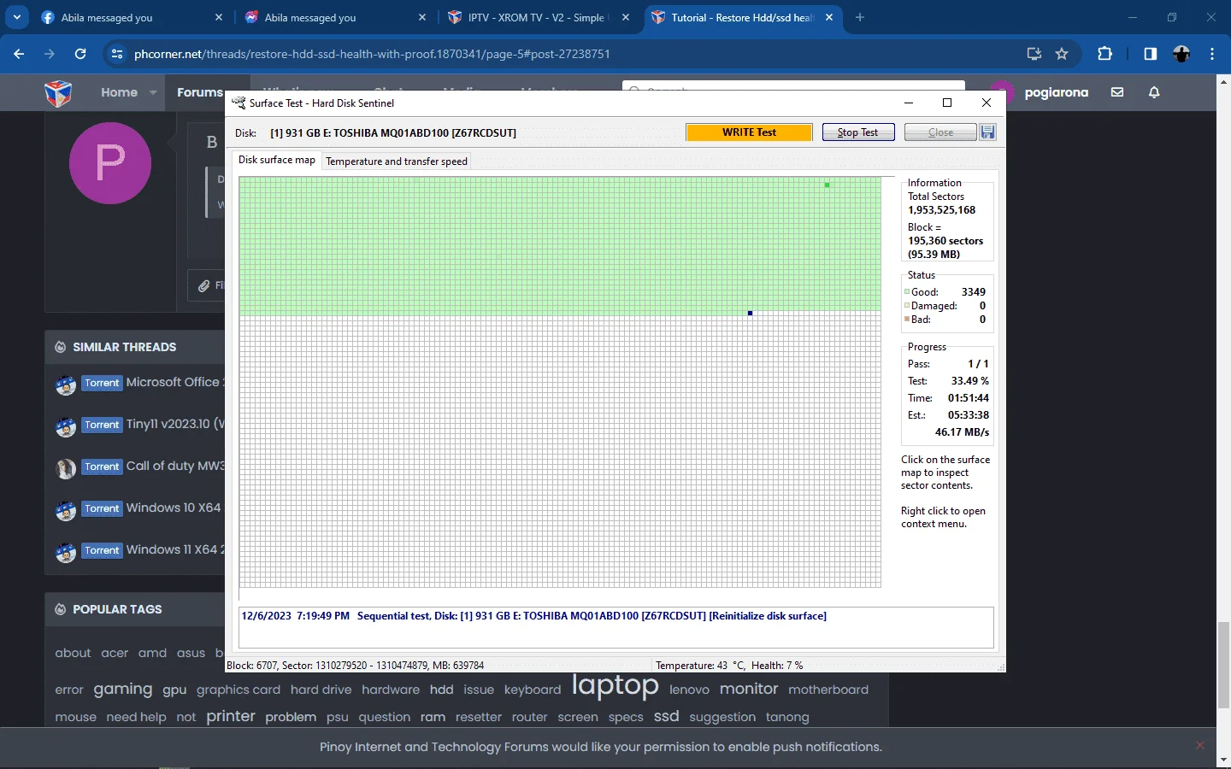Go back with the browser back arrow

point(19,54)
